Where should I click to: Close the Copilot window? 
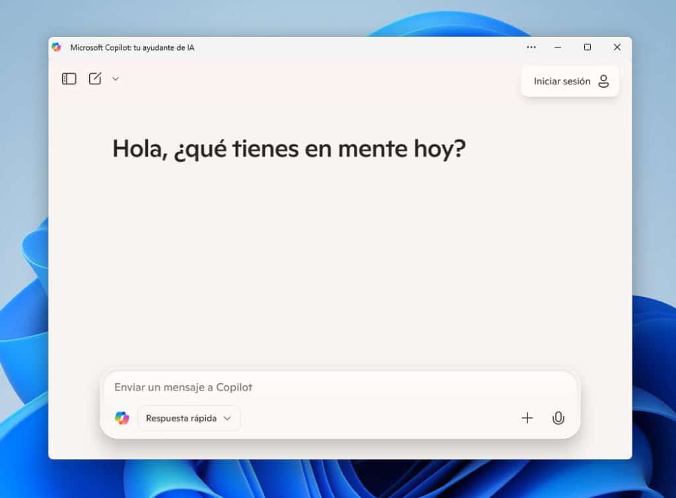[617, 47]
